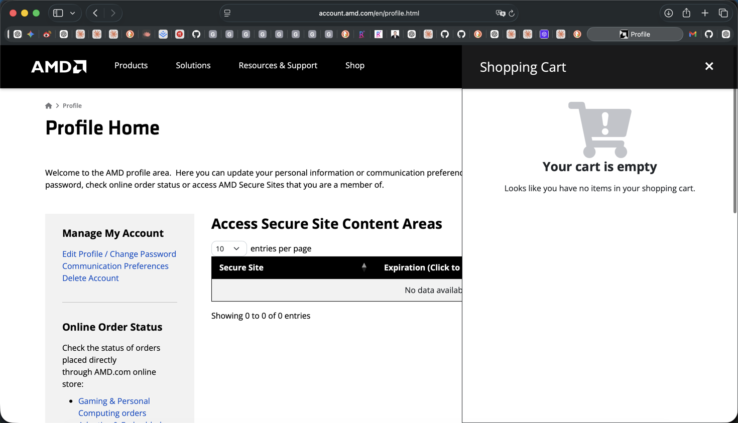This screenshot has width=738, height=423.
Task: Select the active AMD Profile tab
Action: tap(635, 34)
